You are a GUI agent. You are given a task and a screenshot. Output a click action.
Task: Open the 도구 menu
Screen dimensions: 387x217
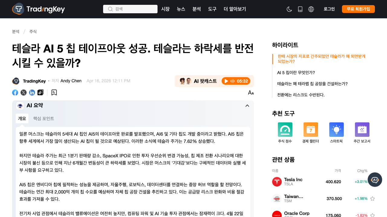pos(212,9)
